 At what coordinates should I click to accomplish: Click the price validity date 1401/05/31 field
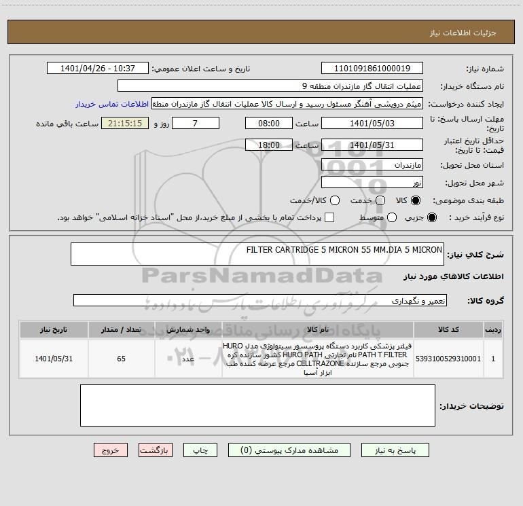372,145
